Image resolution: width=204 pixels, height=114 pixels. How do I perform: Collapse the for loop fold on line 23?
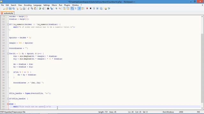[8, 54]
